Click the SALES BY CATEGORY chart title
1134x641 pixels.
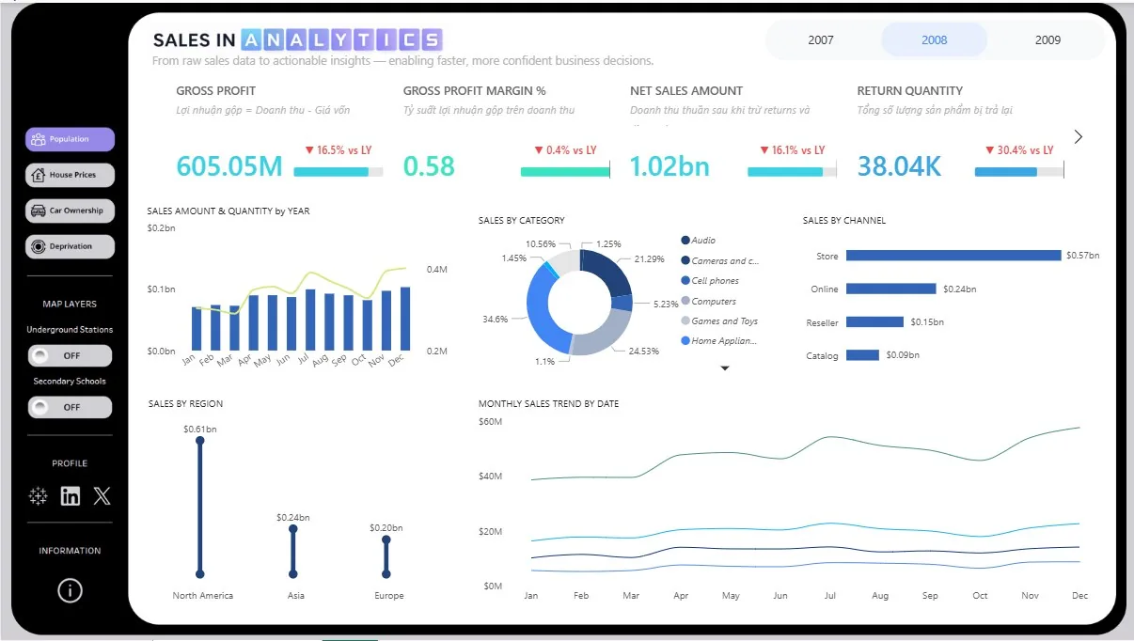coord(521,221)
